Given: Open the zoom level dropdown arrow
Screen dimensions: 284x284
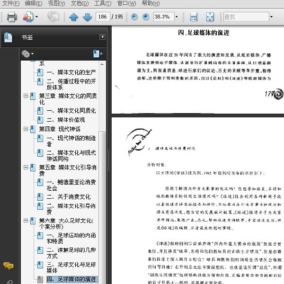Looking at the screenshot, I should pos(177,17).
